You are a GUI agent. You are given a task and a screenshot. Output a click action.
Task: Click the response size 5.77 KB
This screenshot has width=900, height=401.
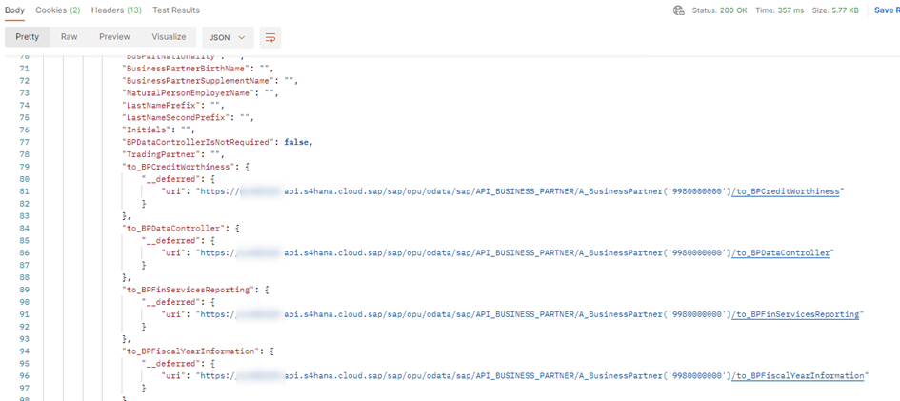point(842,10)
